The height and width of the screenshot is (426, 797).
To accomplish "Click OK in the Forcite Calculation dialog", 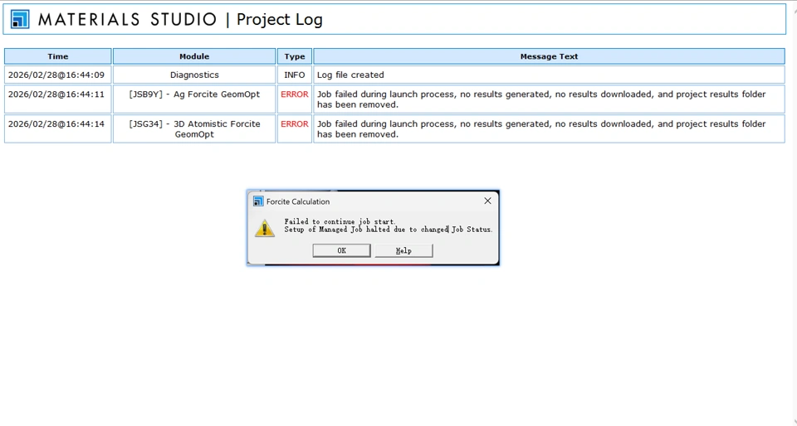I will pyautogui.click(x=341, y=250).
